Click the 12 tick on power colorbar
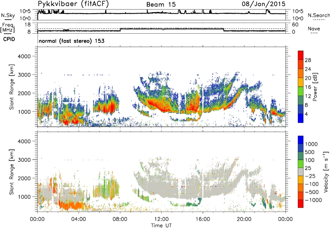The height and width of the screenshot is (228, 330). [x=308, y=96]
